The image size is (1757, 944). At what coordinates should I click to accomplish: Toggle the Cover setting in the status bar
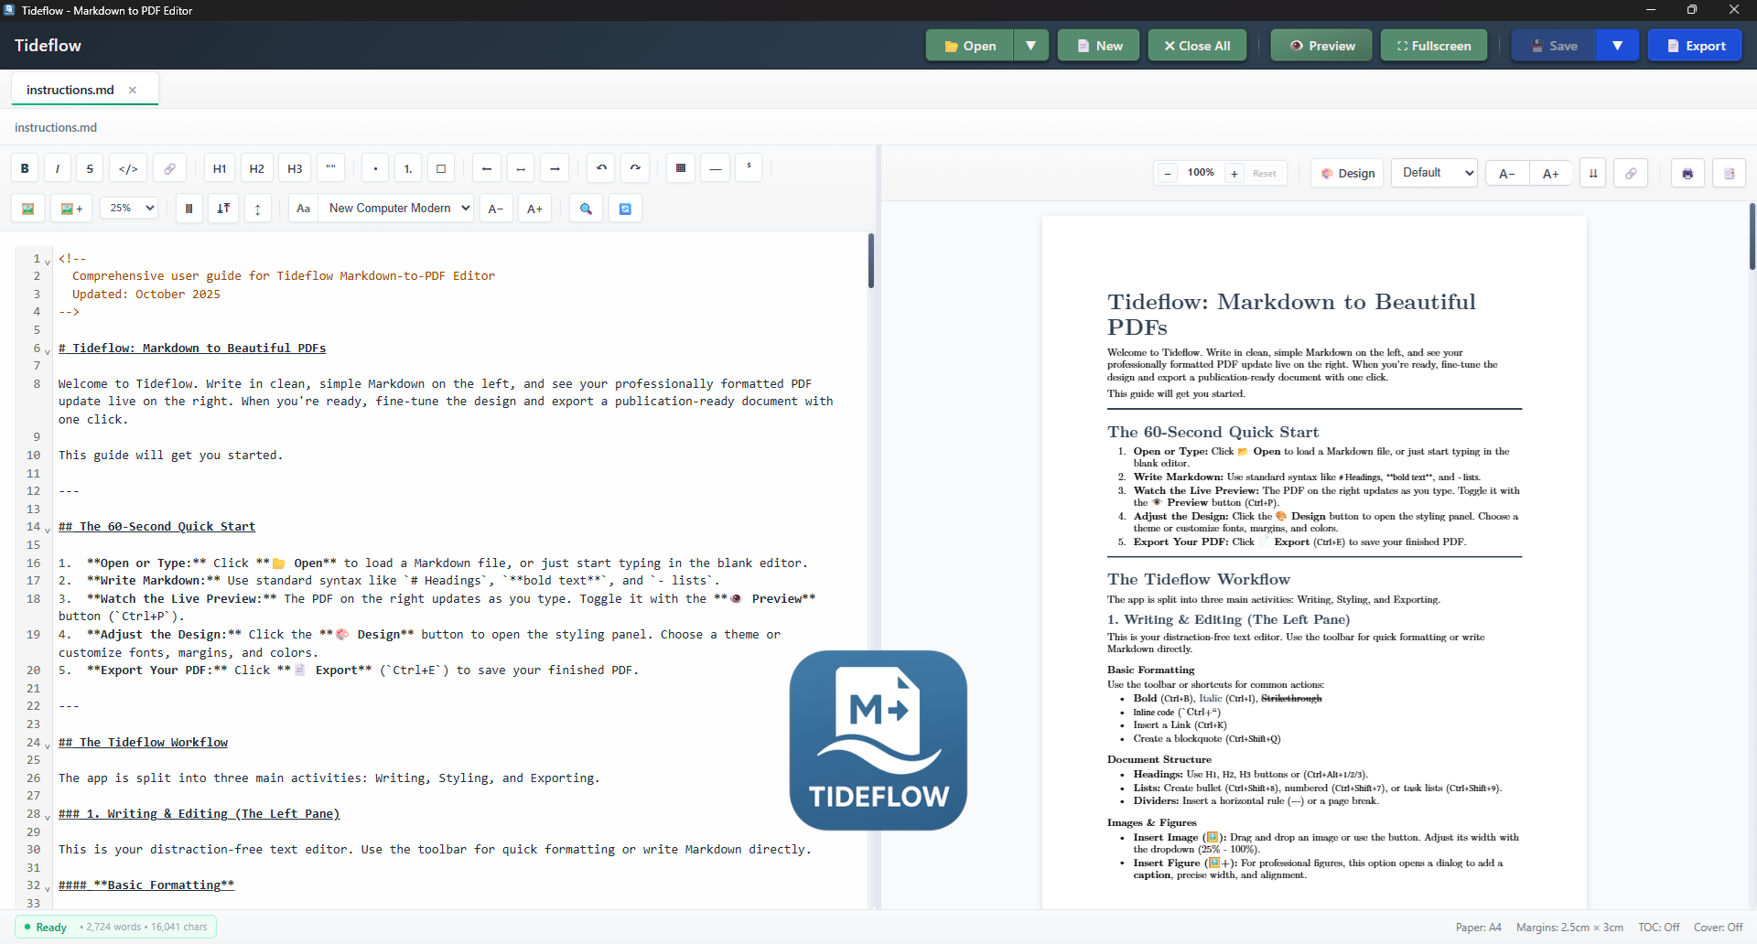click(x=1719, y=927)
